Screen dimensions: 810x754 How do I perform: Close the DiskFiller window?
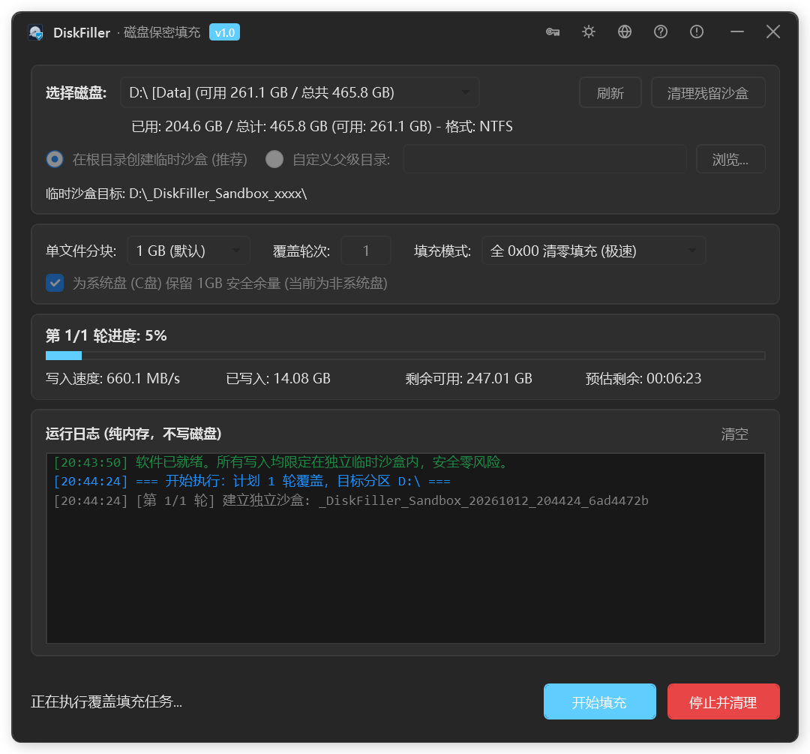(772, 32)
